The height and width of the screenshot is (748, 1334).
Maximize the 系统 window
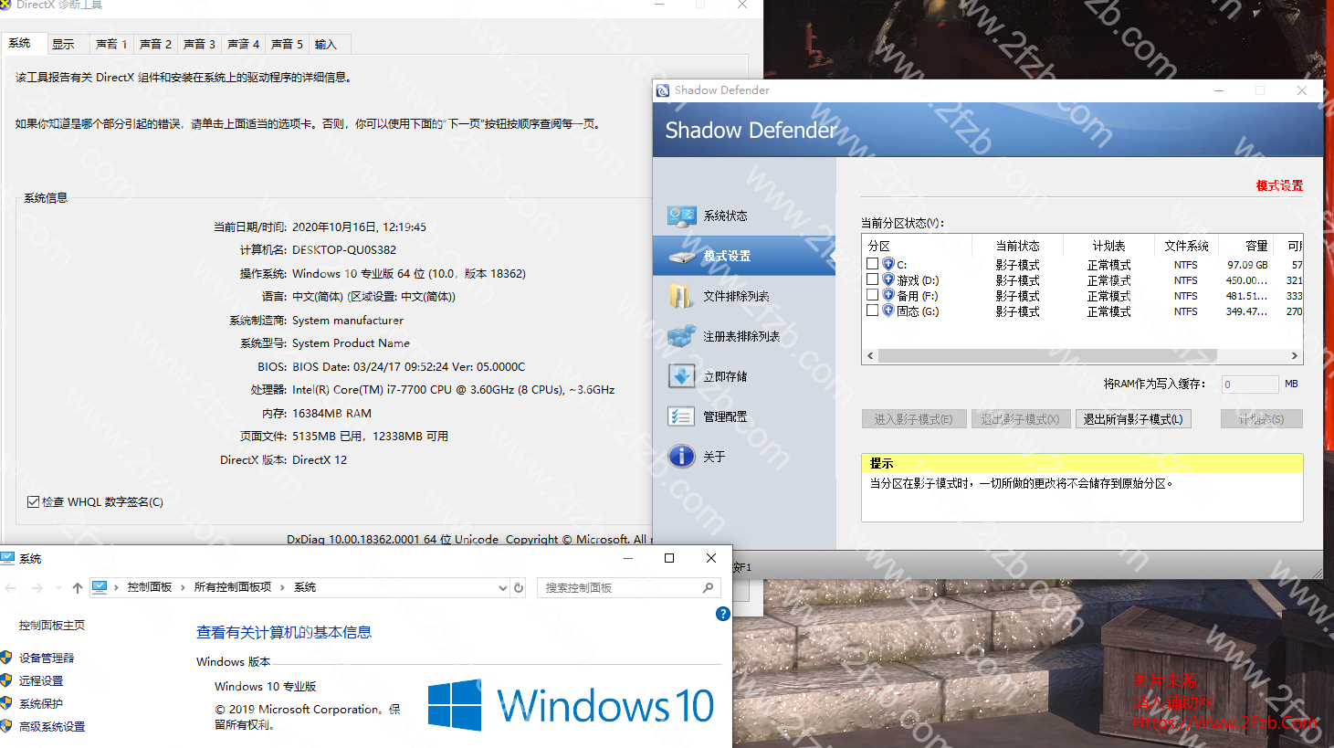[669, 558]
